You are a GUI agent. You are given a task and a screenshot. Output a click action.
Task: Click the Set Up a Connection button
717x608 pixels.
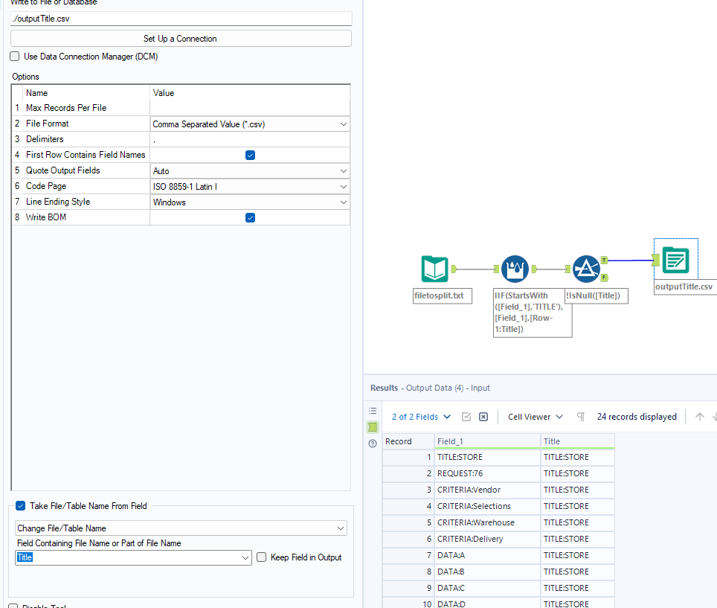click(x=180, y=39)
